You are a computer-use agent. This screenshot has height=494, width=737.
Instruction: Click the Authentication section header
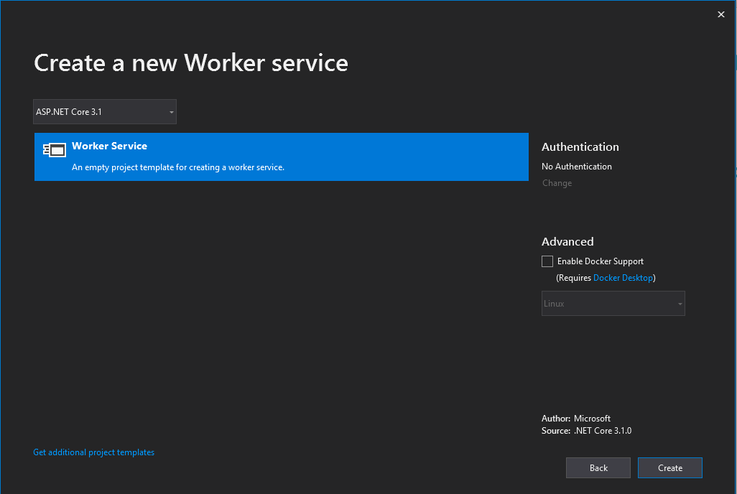click(580, 146)
